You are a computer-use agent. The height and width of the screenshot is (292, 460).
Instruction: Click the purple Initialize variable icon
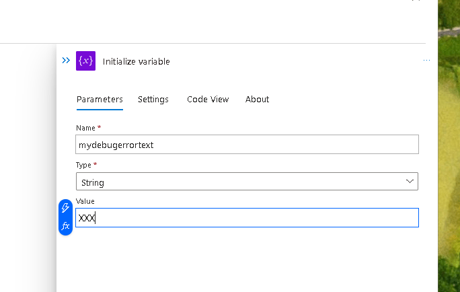coord(85,61)
